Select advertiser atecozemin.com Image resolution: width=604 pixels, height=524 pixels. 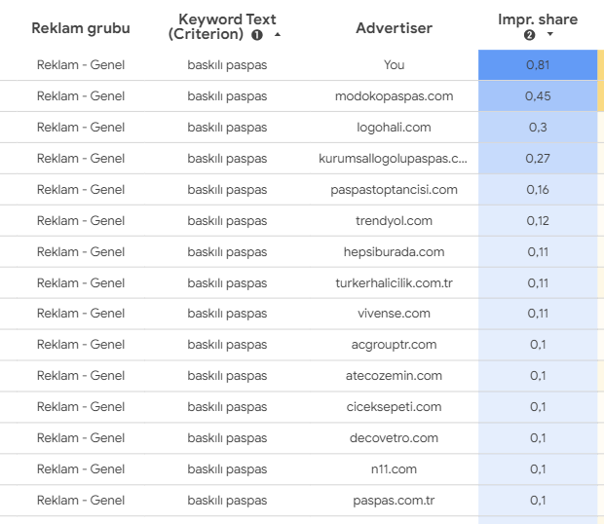[394, 375]
